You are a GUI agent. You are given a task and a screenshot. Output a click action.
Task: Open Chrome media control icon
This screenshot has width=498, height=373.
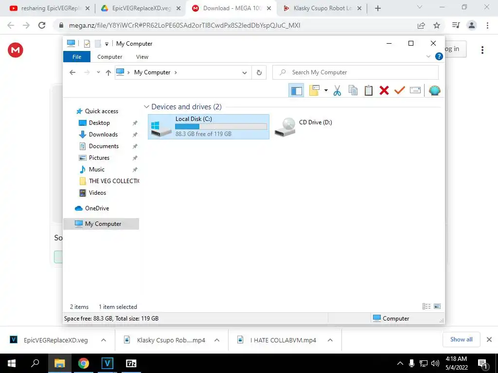tap(456, 25)
